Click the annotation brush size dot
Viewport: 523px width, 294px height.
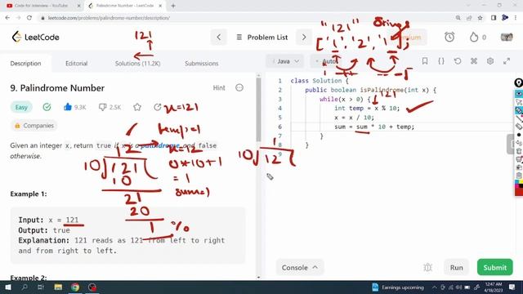point(519,135)
